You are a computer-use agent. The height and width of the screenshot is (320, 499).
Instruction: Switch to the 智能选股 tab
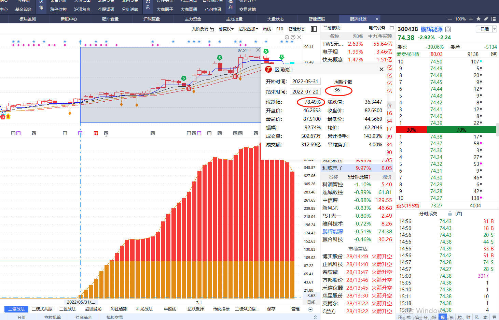click(x=317, y=19)
